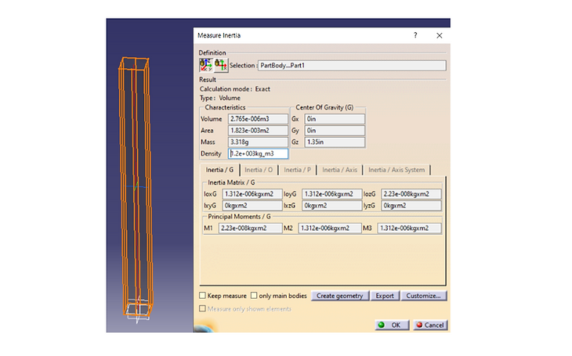Click the Density input field
572x356 pixels.
[x=258, y=154]
